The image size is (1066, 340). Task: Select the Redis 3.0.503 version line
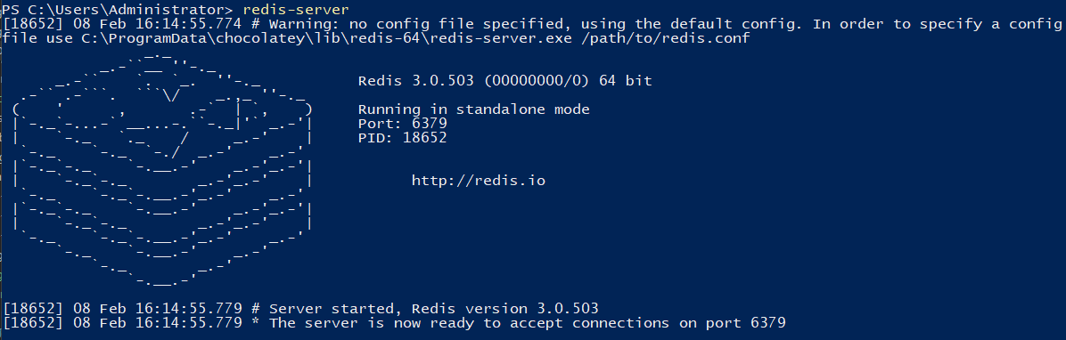(x=505, y=81)
